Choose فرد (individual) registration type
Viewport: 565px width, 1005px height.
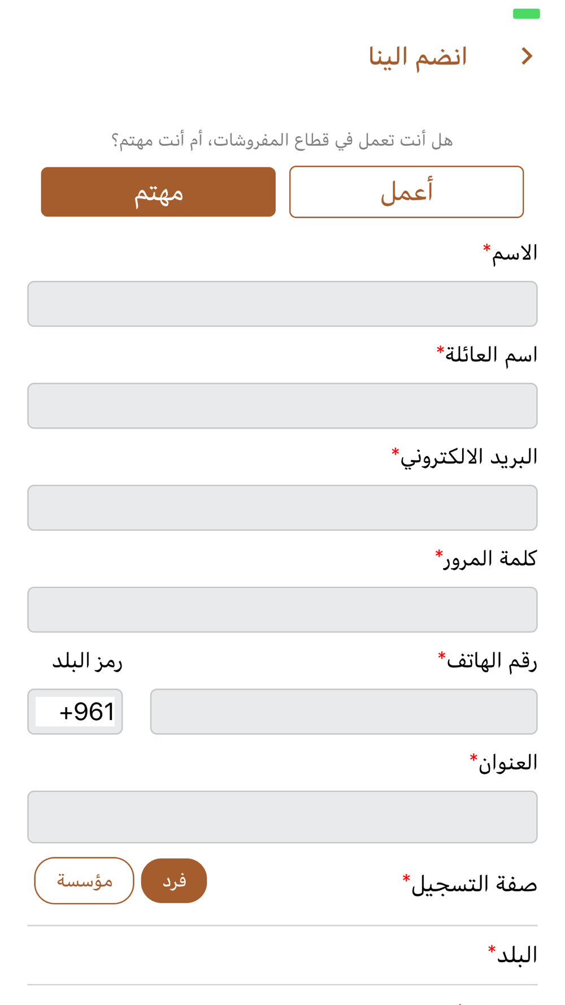point(174,881)
